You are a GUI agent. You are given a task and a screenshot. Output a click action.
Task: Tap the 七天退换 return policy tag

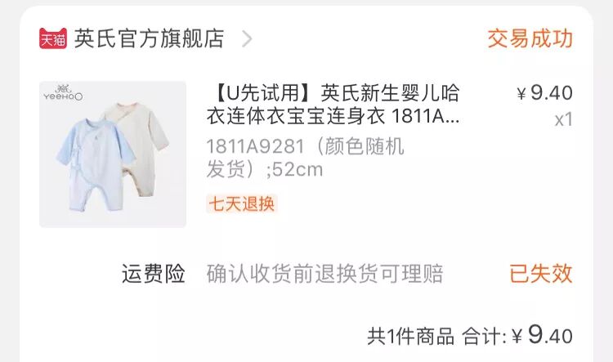242,203
